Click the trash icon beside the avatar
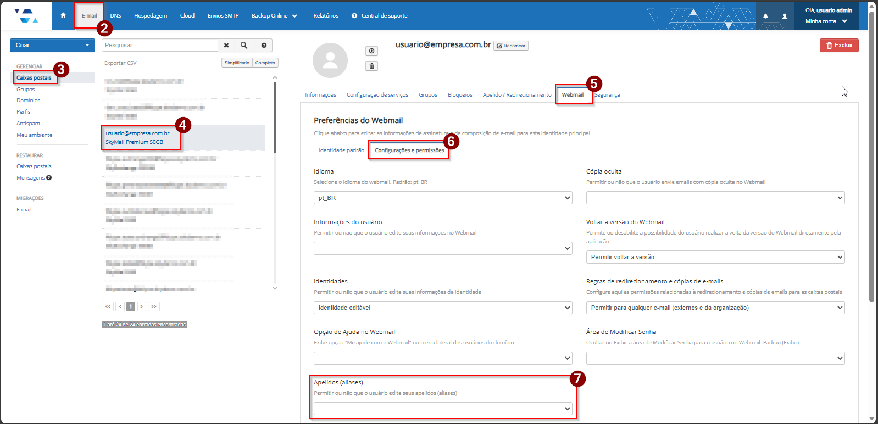The image size is (878, 424). (372, 66)
